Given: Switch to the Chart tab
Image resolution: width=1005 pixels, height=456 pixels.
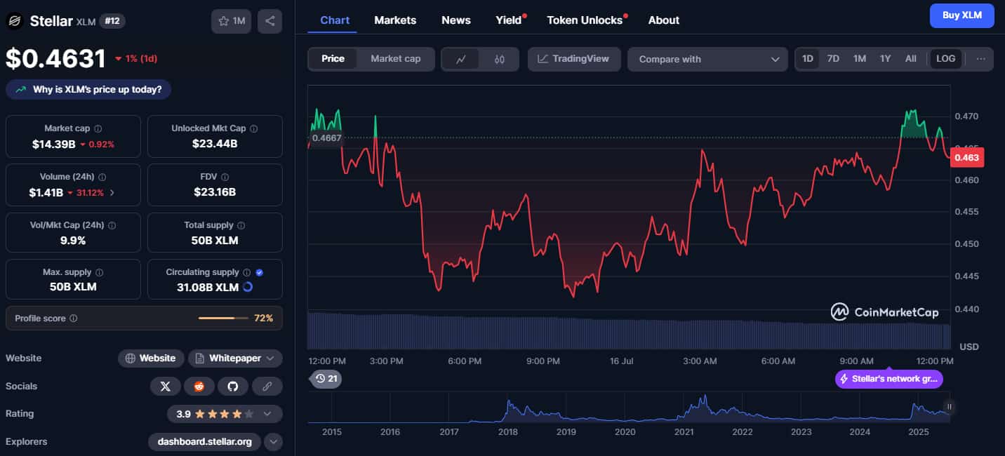Looking at the screenshot, I should 335,20.
